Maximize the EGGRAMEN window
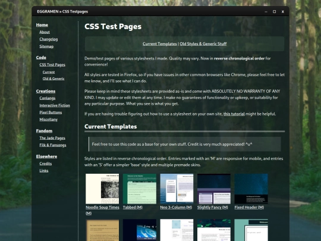Image resolution: width=321 pixels, height=241 pixels. click(274, 12)
